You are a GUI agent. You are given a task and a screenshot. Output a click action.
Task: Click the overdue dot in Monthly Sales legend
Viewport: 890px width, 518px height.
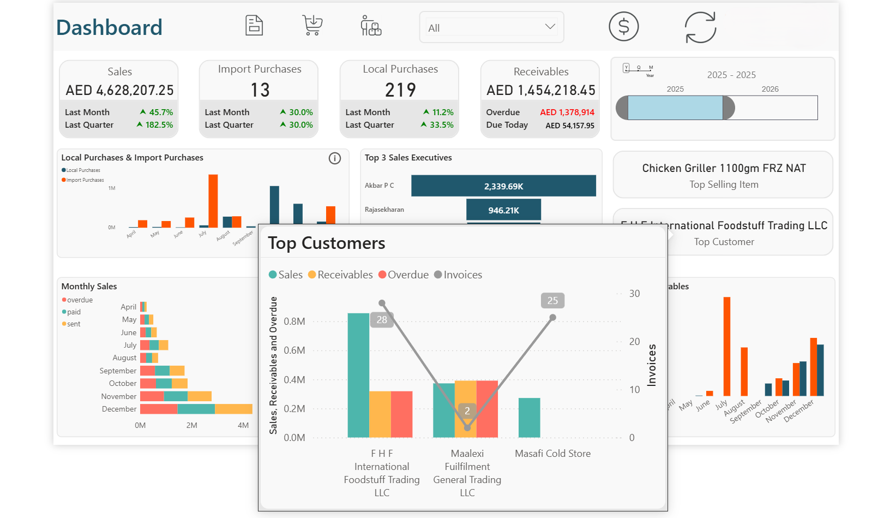[x=64, y=300]
